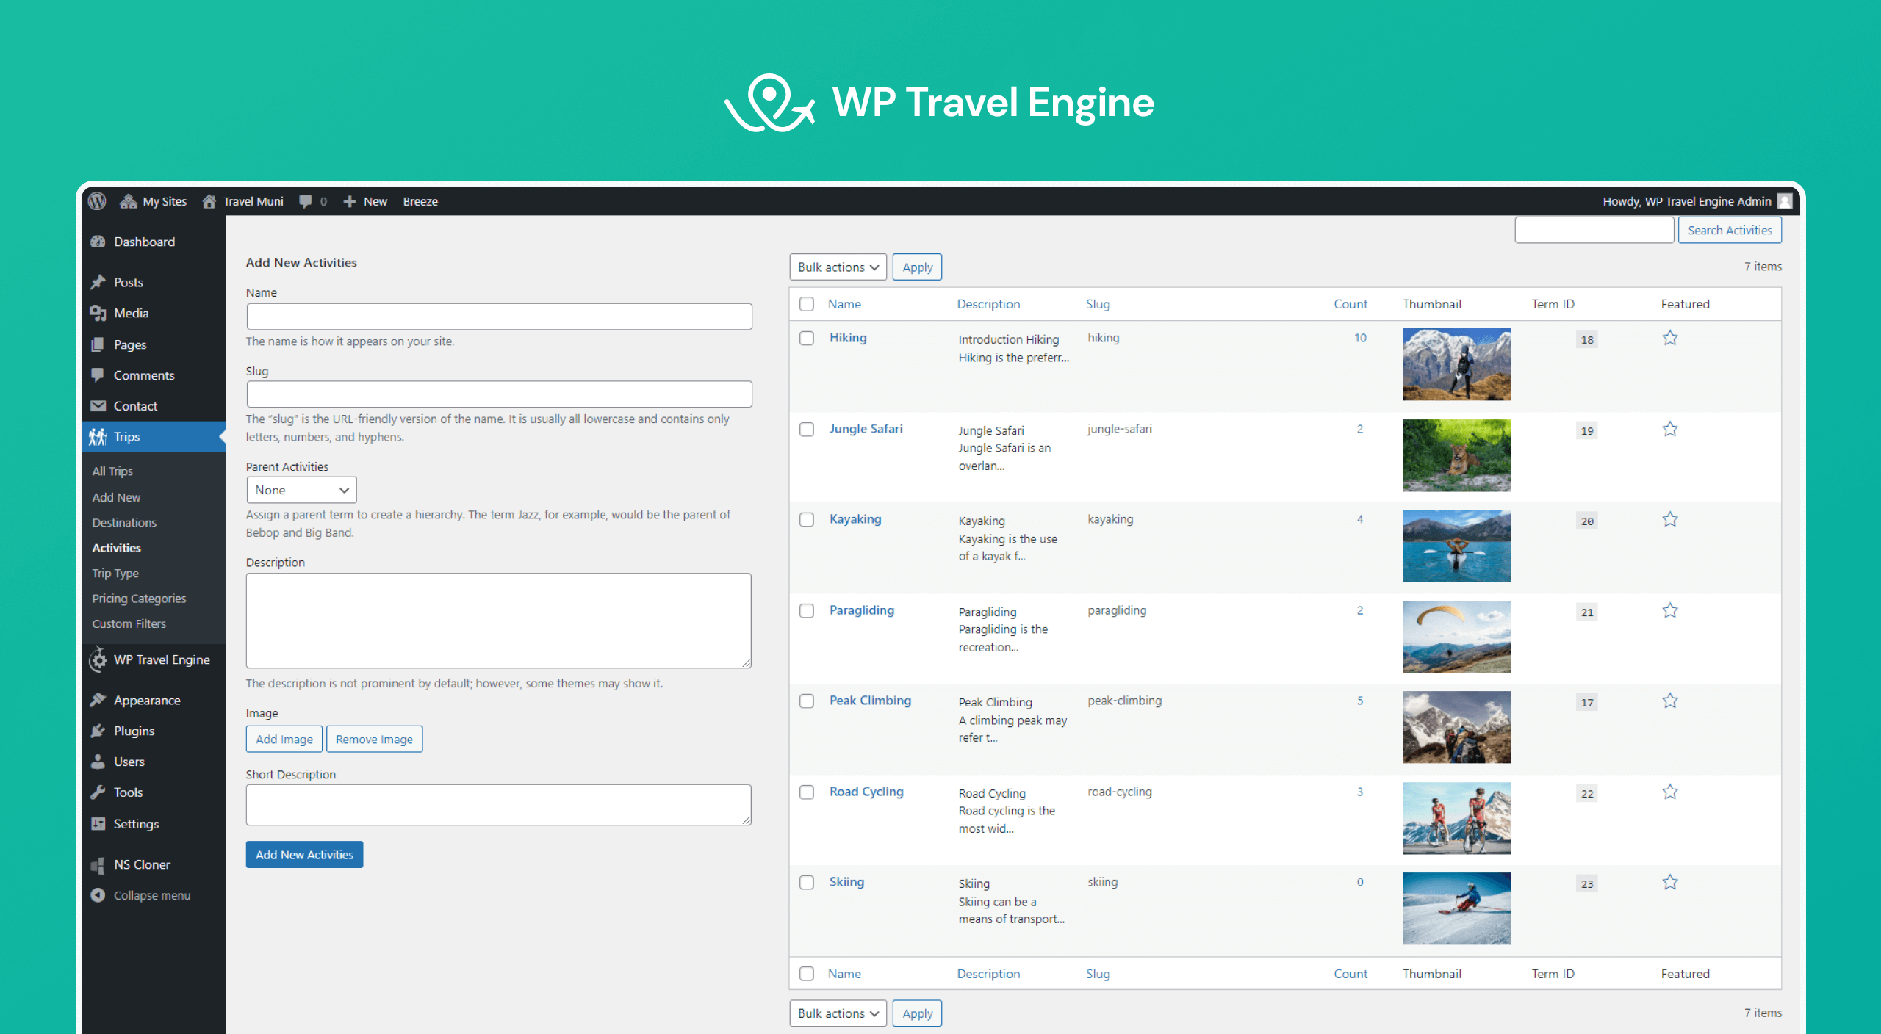Open My Sites network icon

pyautogui.click(x=129, y=201)
